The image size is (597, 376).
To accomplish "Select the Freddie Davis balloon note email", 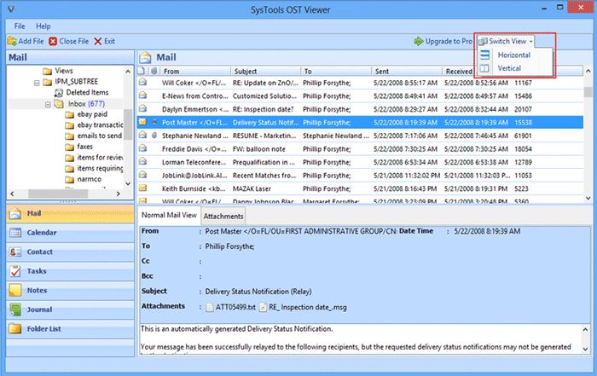I will [360, 149].
